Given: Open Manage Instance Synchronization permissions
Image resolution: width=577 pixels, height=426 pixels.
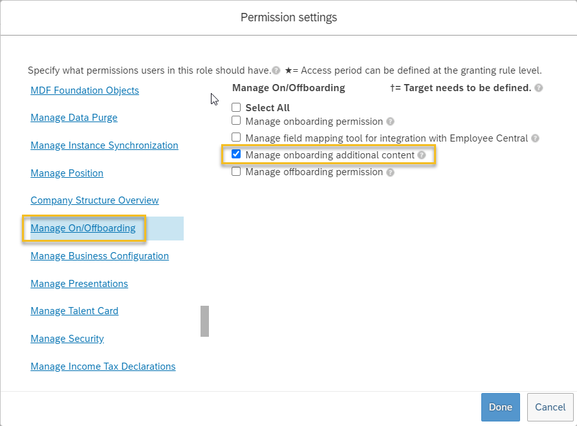Looking at the screenshot, I should [x=105, y=145].
